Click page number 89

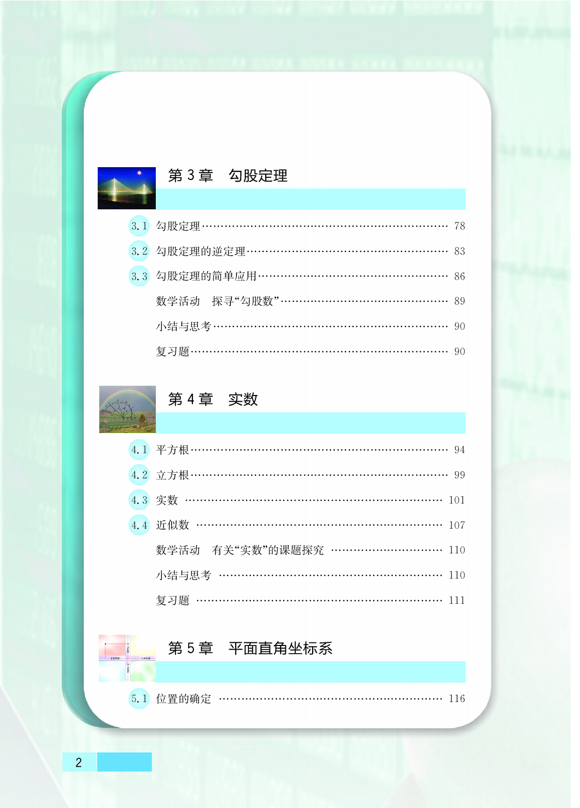(460, 301)
